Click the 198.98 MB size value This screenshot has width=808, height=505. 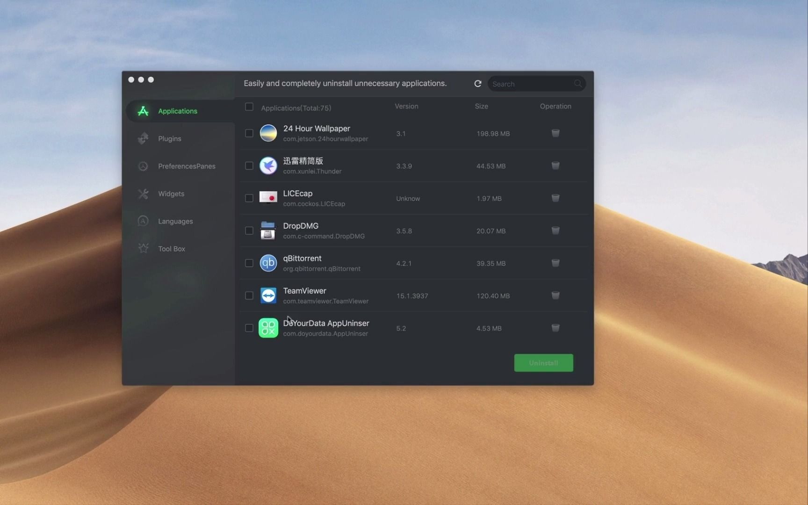pyautogui.click(x=493, y=134)
